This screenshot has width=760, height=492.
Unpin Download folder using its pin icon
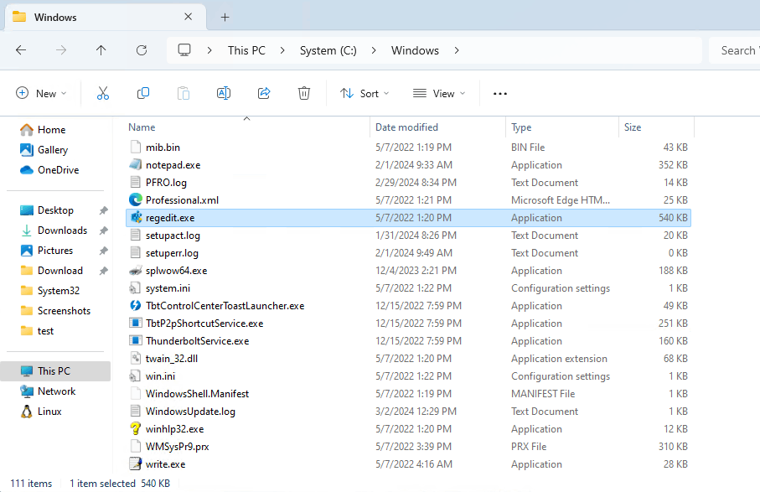coord(103,271)
